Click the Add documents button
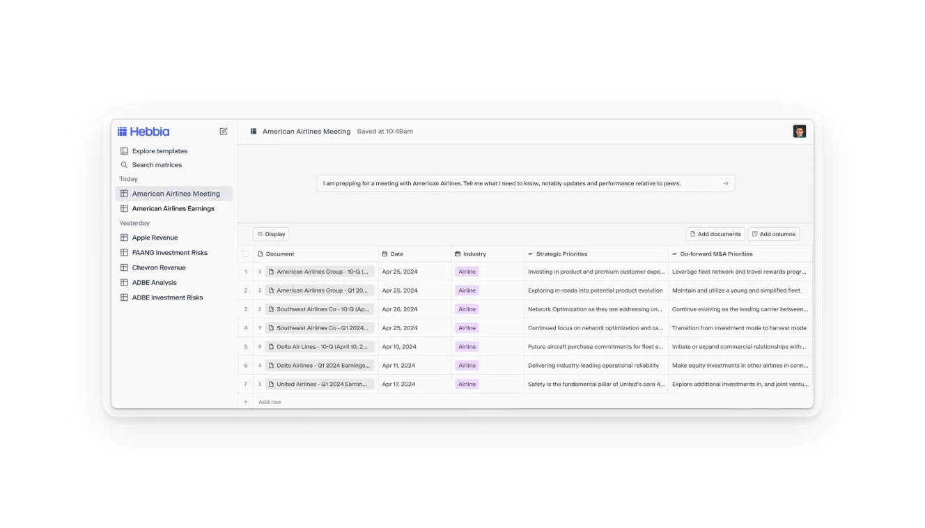Viewport: 925px width, 528px height. [x=715, y=234]
